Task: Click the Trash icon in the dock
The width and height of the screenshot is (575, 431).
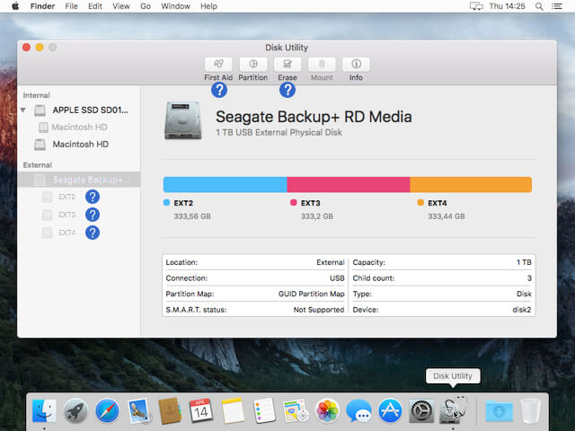Action: (531, 411)
